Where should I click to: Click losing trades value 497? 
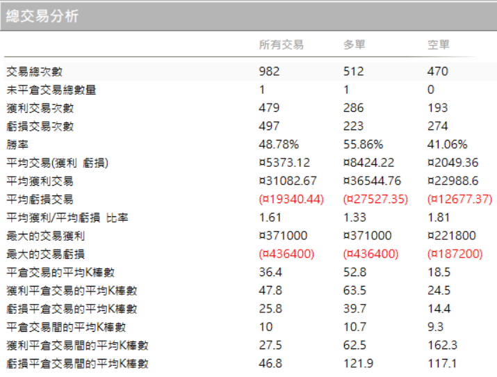[269, 126]
